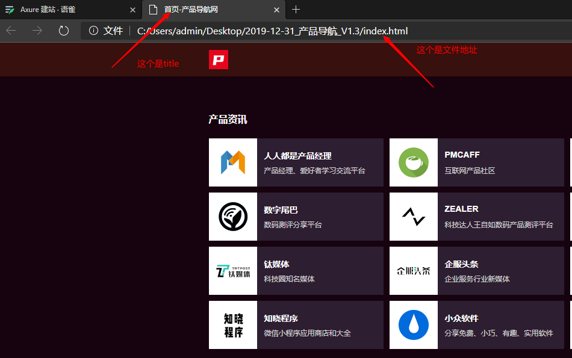The image size is (572, 358).
Task: Click the 人人都是产品经理 logo thumbnail
Action: [233, 162]
